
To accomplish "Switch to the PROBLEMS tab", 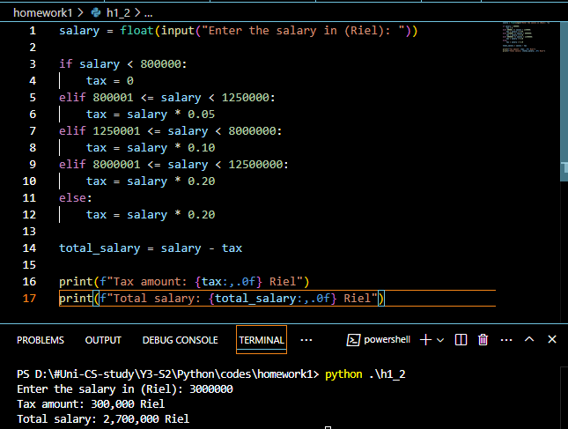I will (41, 340).
